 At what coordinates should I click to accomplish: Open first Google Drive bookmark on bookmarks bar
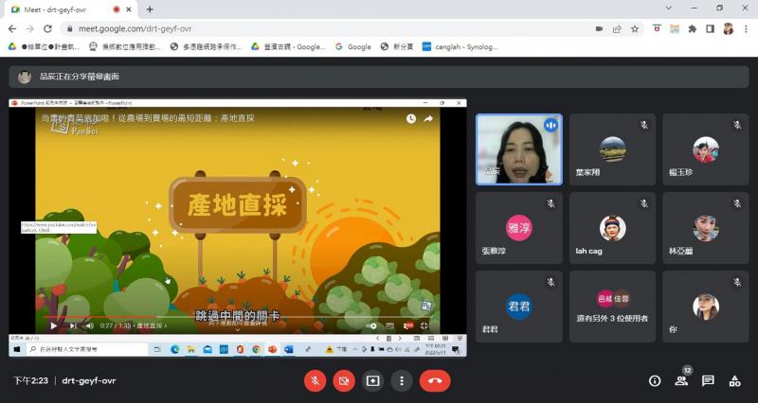[x=44, y=46]
